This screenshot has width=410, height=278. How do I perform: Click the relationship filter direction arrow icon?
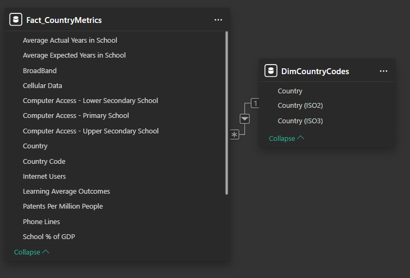click(245, 118)
